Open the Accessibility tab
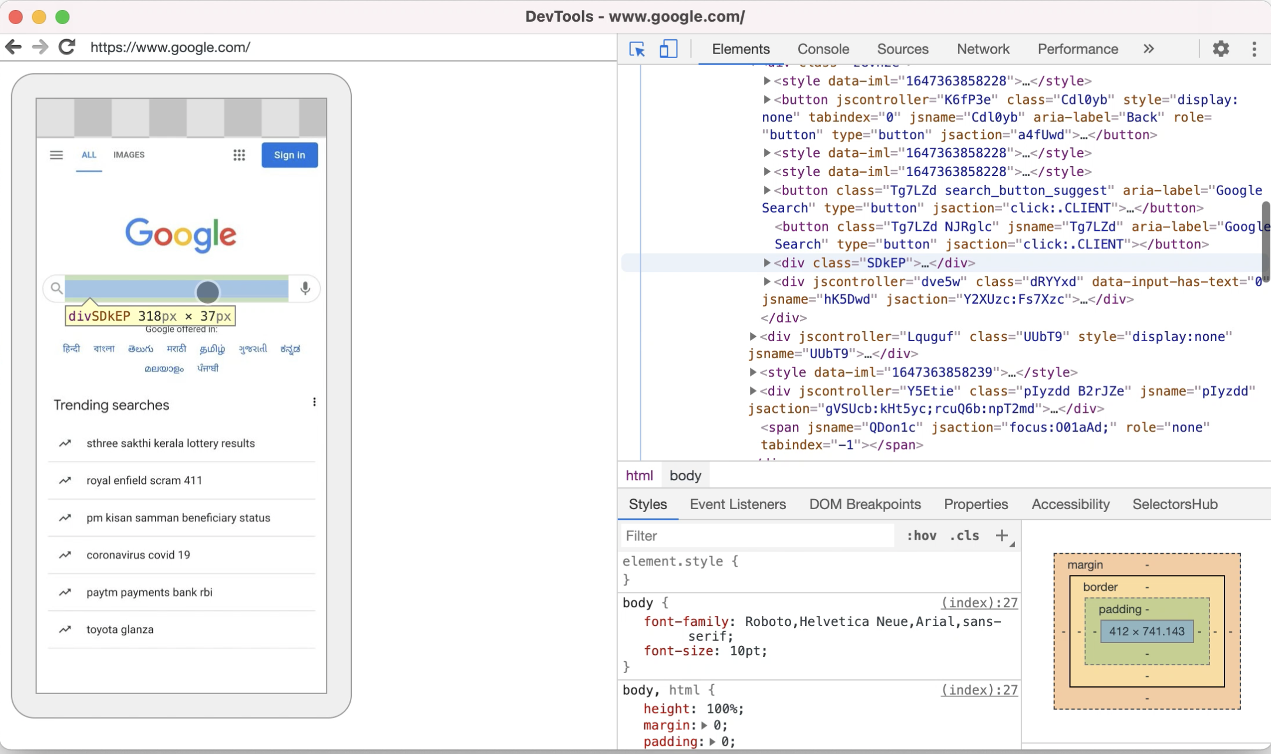 [x=1070, y=504]
